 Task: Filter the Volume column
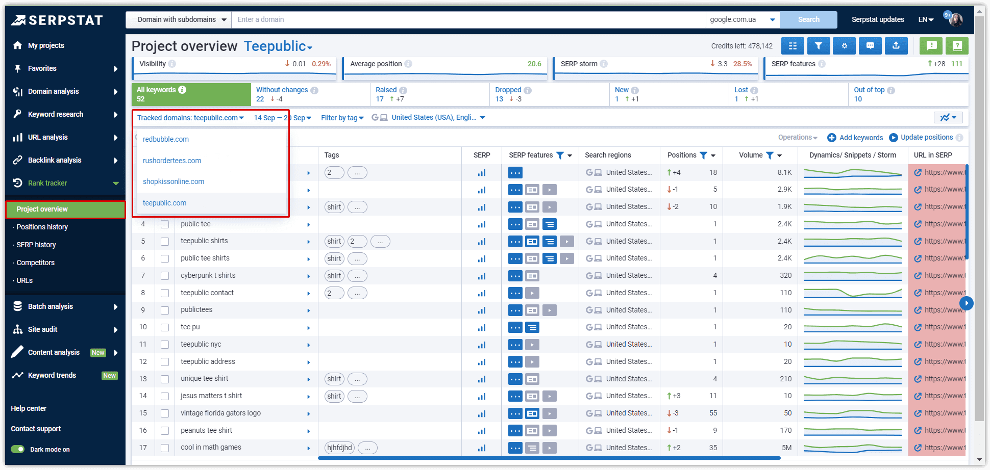click(770, 155)
